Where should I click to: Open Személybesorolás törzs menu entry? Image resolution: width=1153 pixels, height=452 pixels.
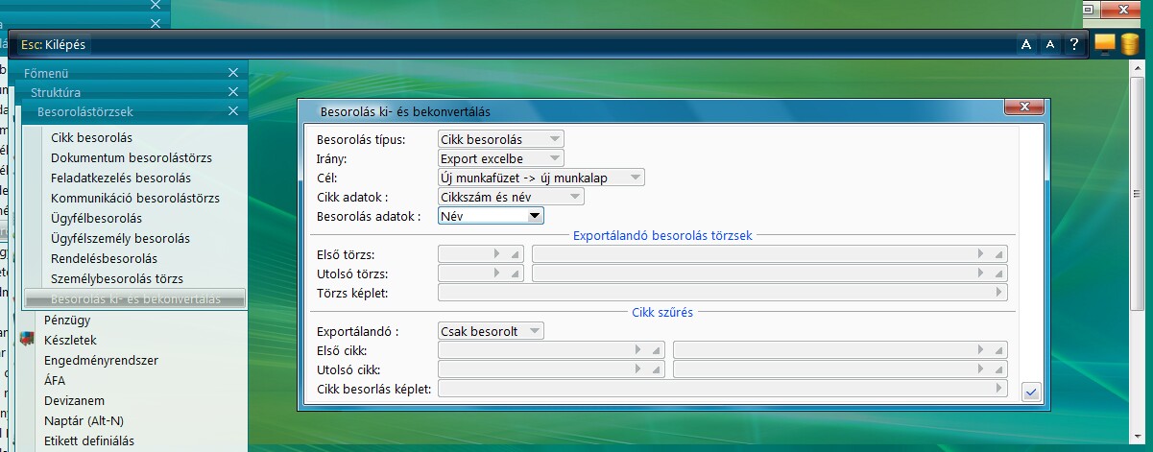coord(117,278)
